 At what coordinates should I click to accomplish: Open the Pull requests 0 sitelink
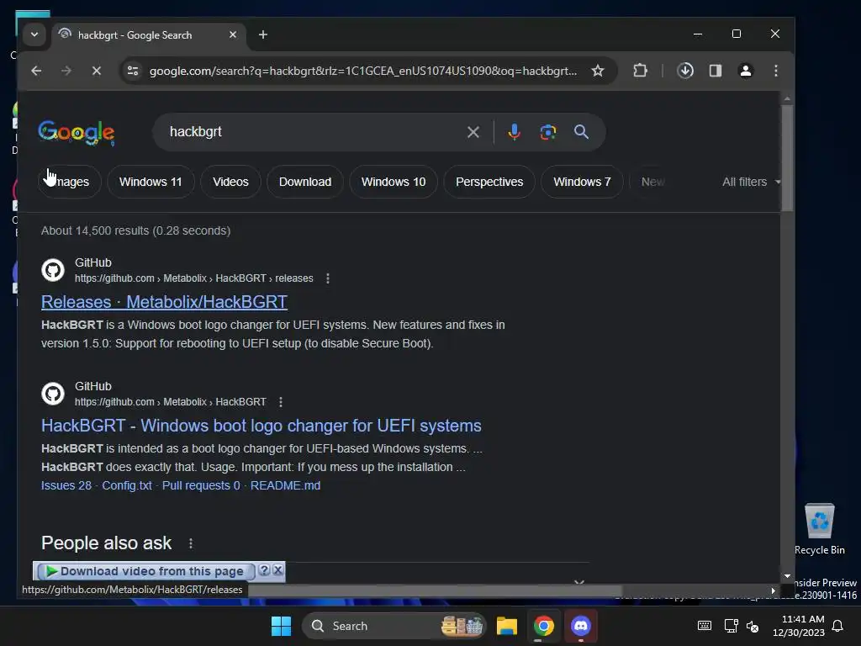pyautogui.click(x=201, y=485)
